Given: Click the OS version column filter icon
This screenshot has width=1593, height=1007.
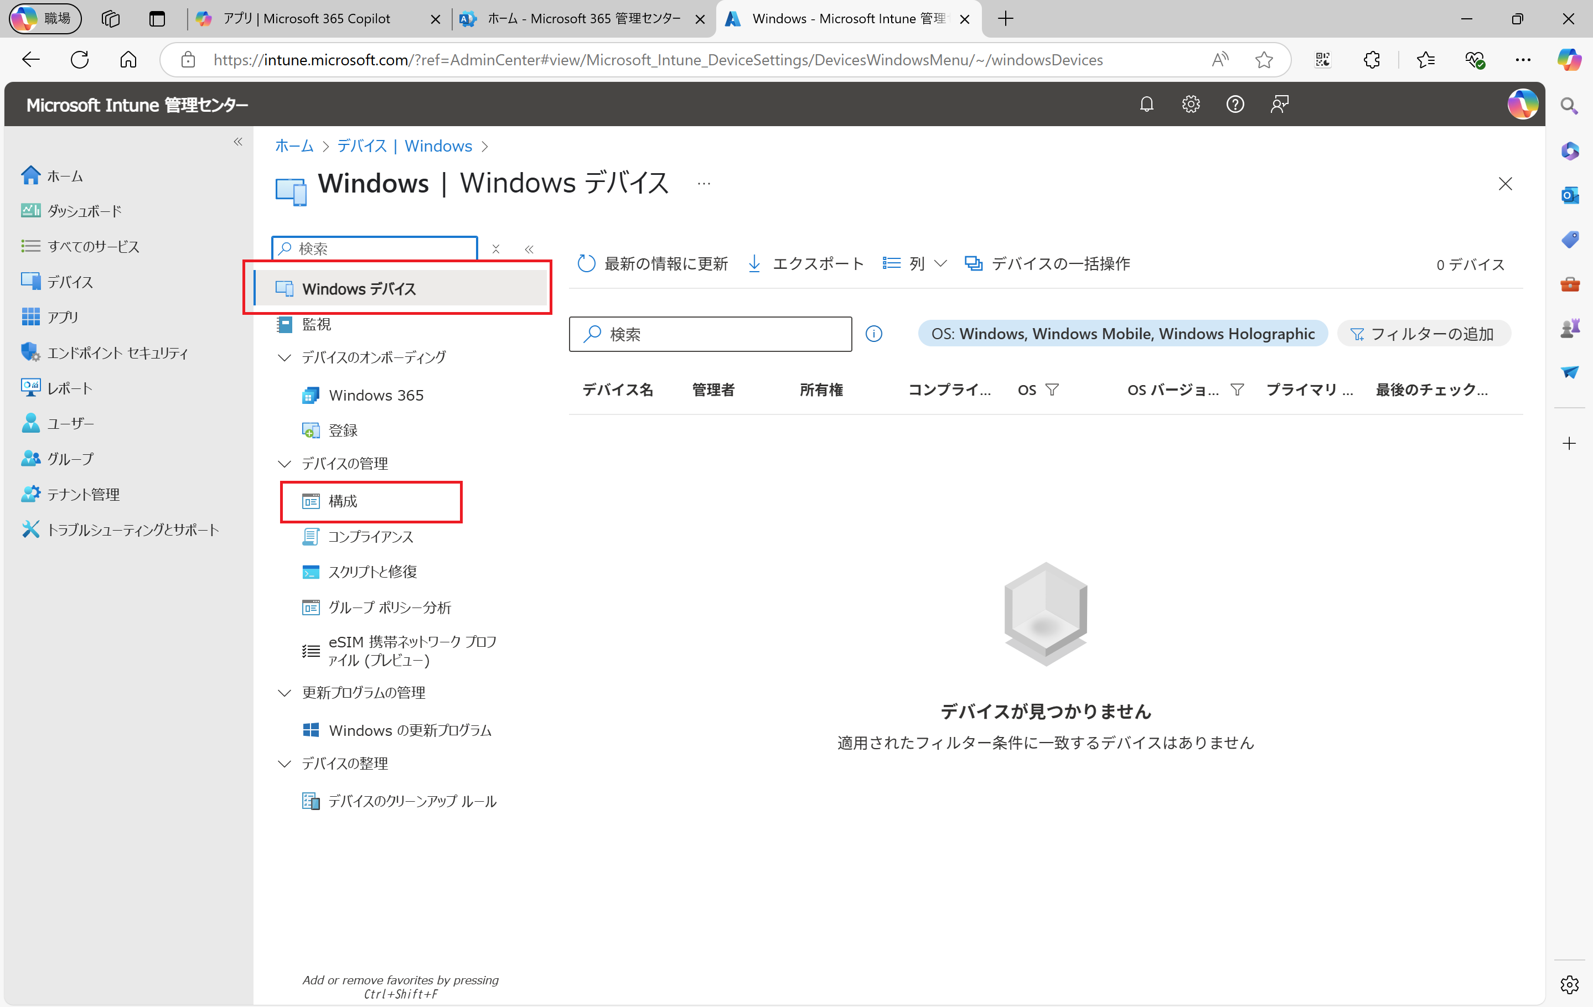Looking at the screenshot, I should [1237, 390].
